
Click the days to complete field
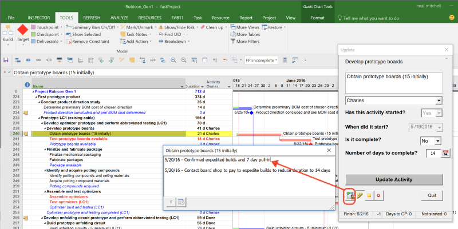[433, 153]
